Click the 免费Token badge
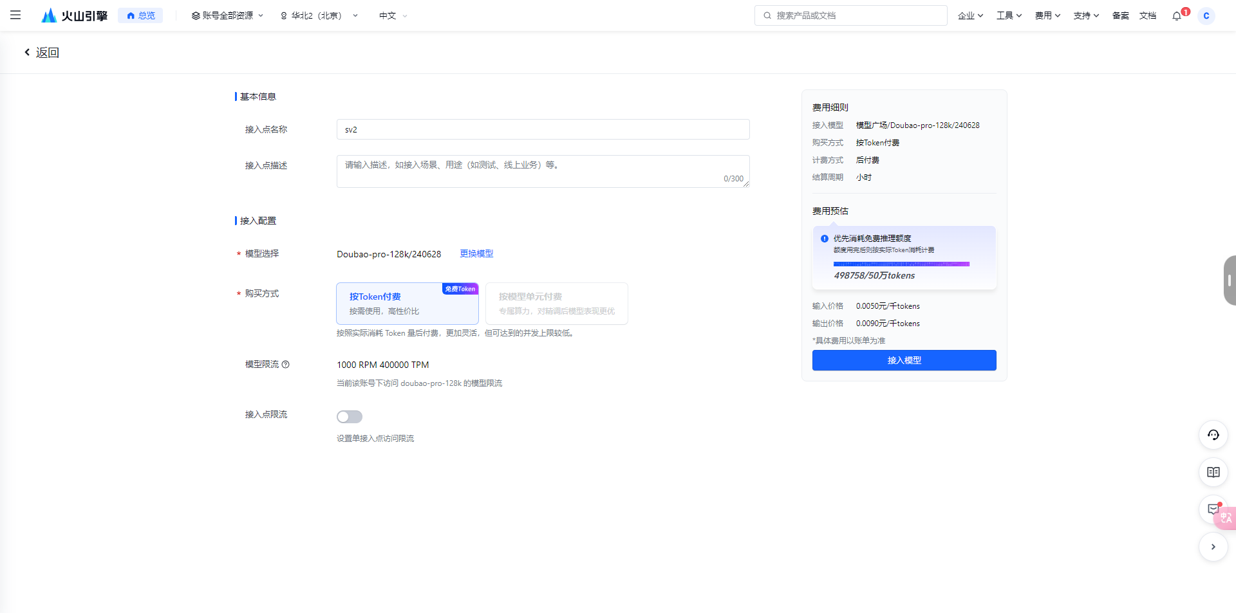The width and height of the screenshot is (1236, 613). pyautogui.click(x=460, y=289)
